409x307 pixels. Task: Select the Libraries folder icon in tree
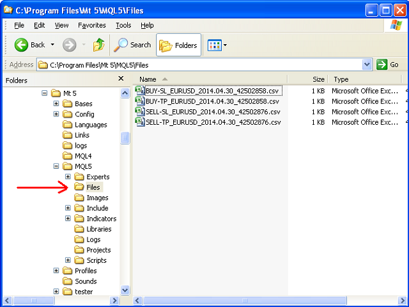click(79, 229)
